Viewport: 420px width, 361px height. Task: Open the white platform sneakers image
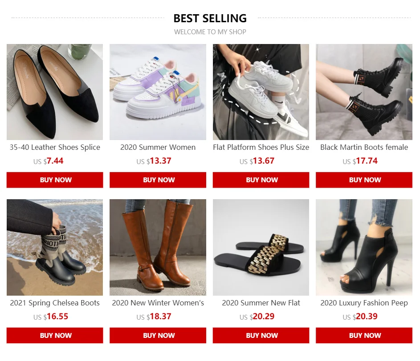(261, 92)
